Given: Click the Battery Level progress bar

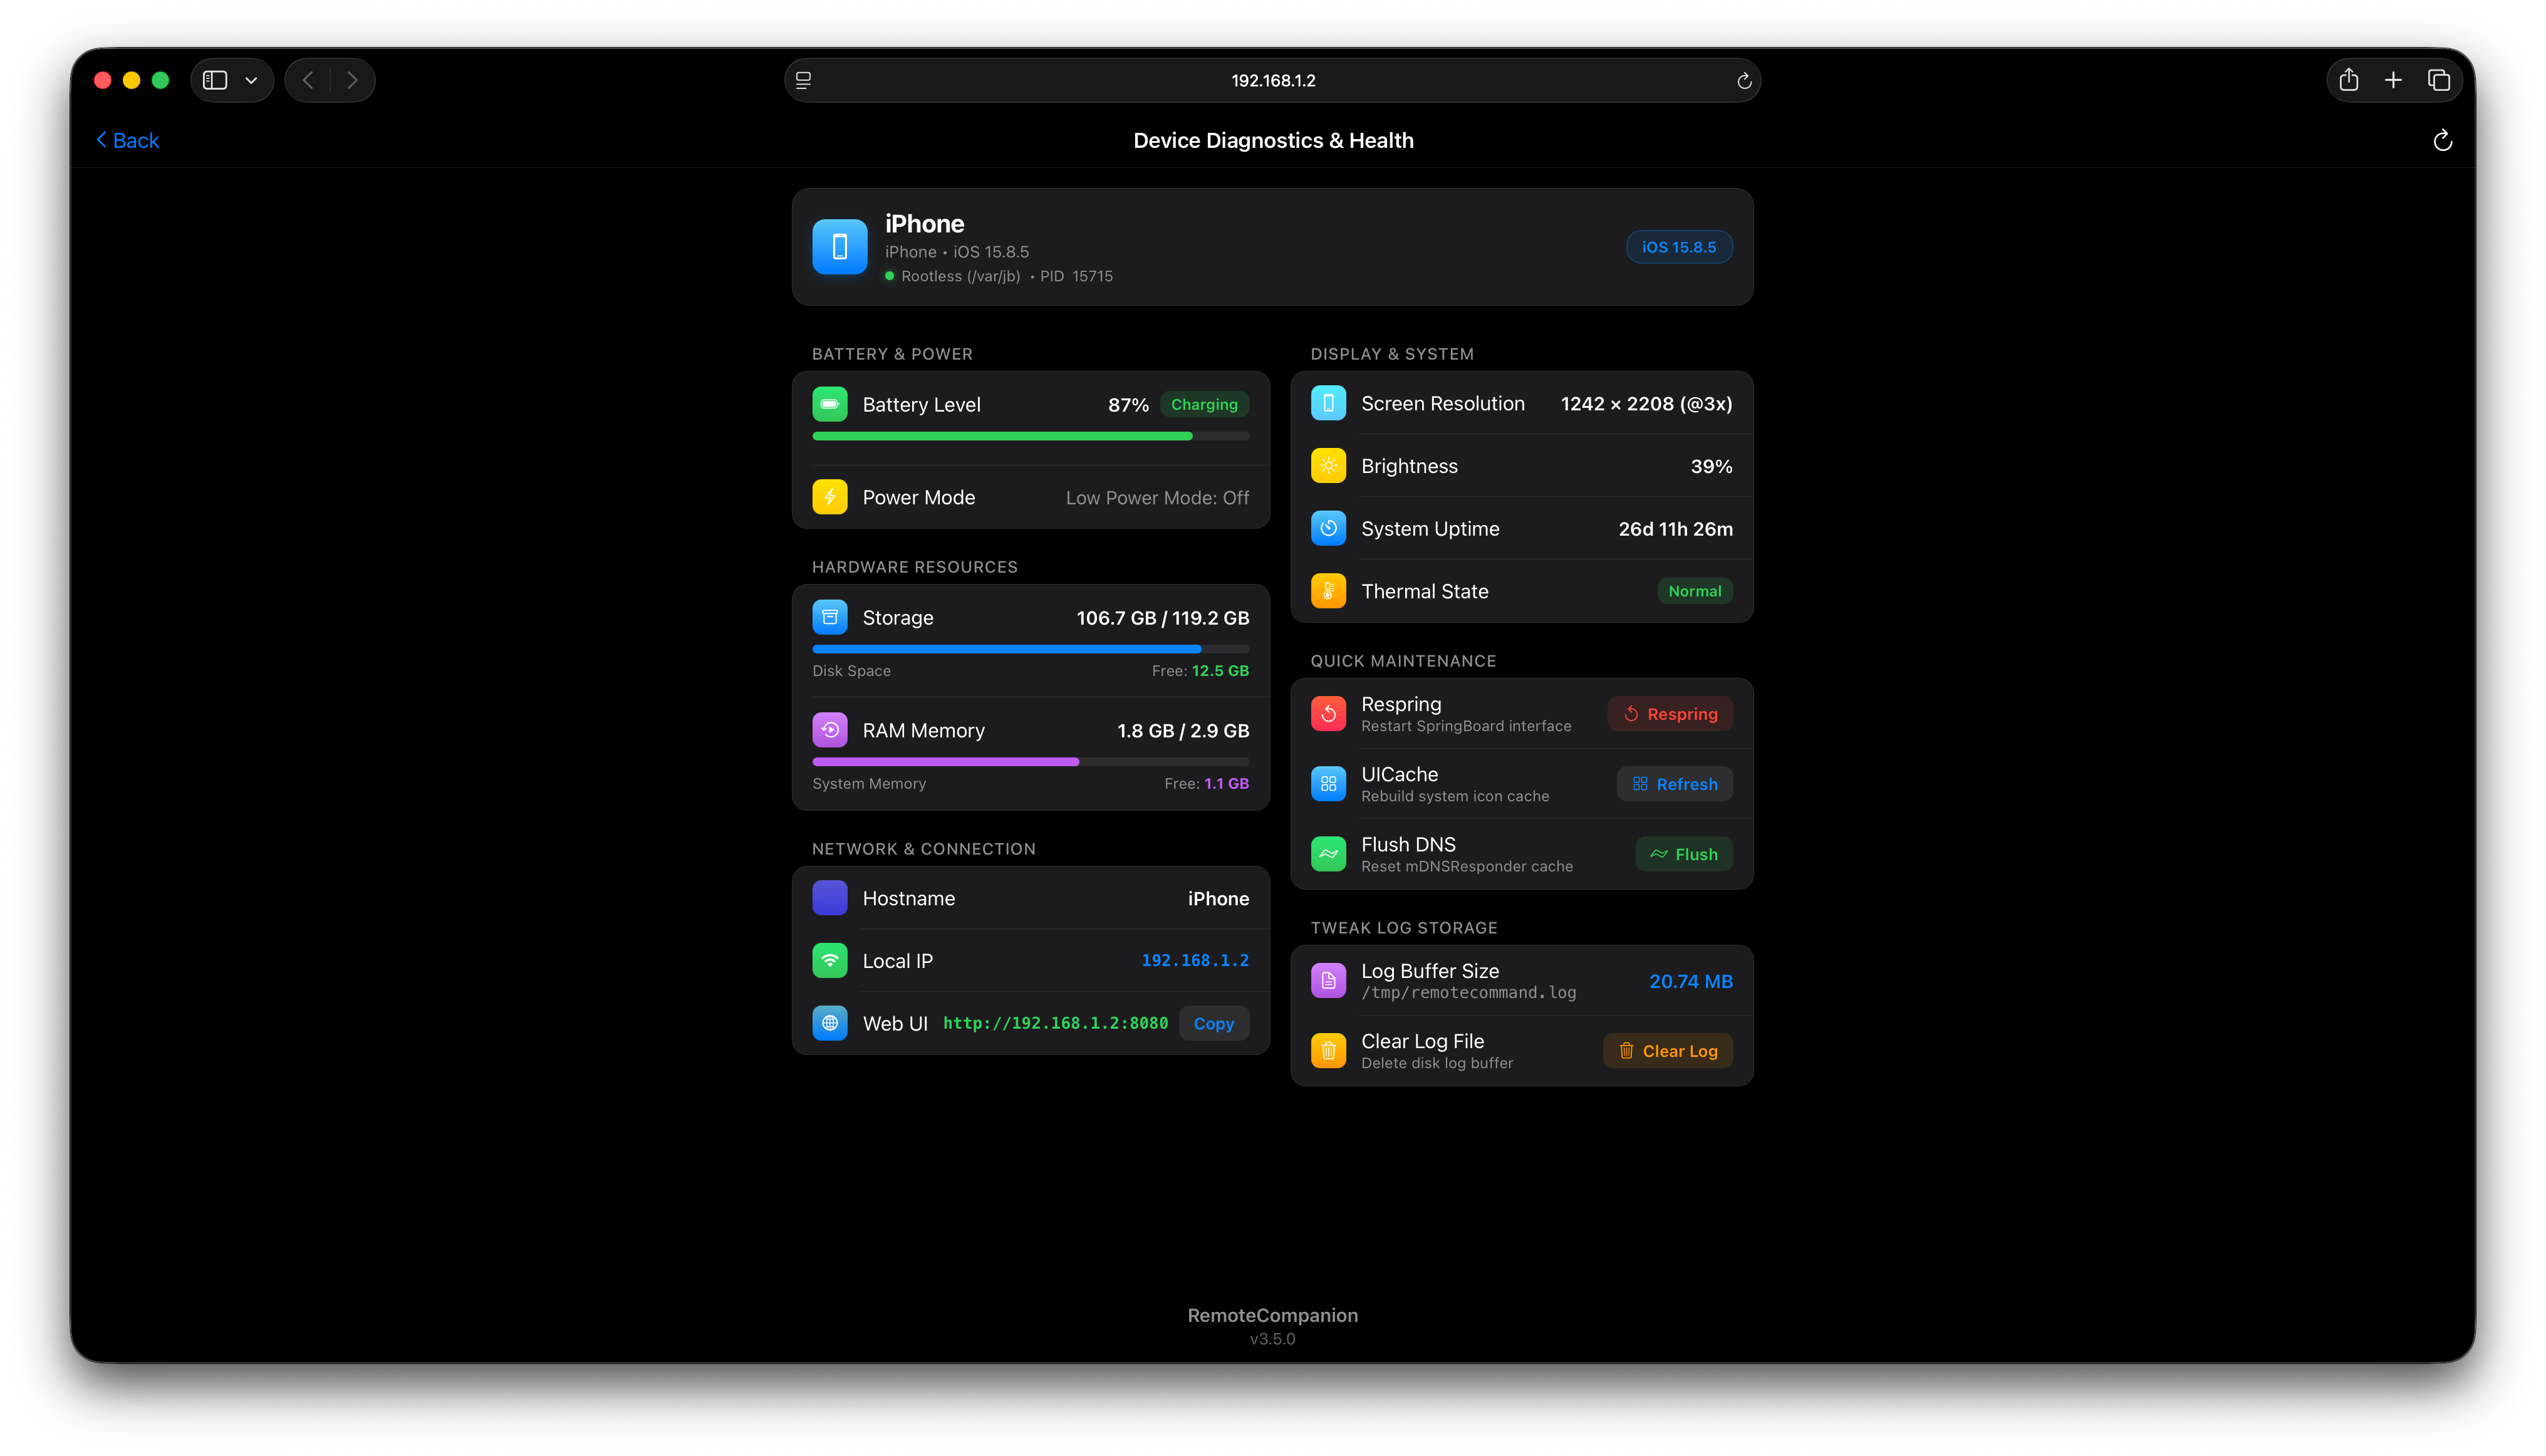Looking at the screenshot, I should pyautogui.click(x=1030, y=436).
